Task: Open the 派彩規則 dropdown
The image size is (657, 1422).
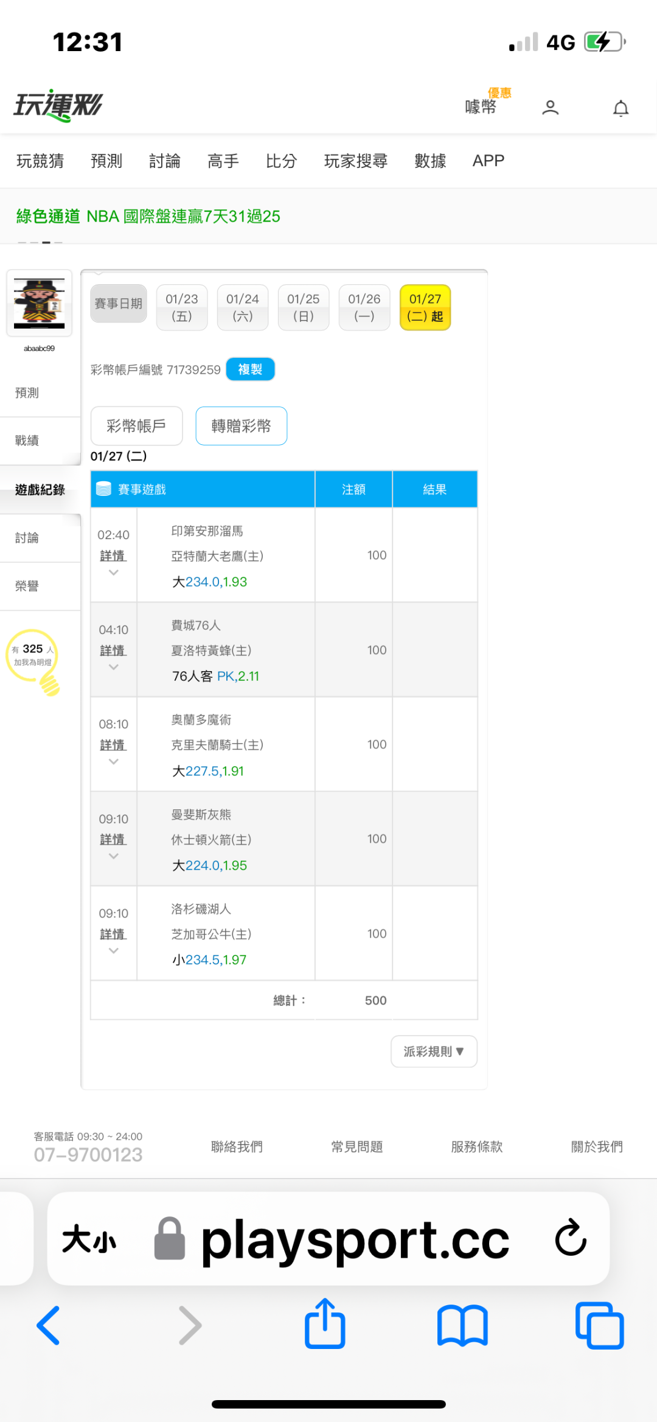Action: (x=434, y=1051)
